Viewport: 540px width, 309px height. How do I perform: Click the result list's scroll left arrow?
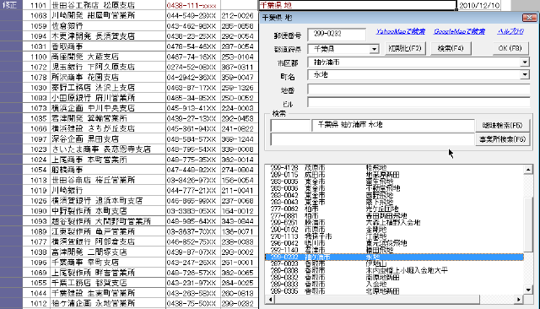270,300
